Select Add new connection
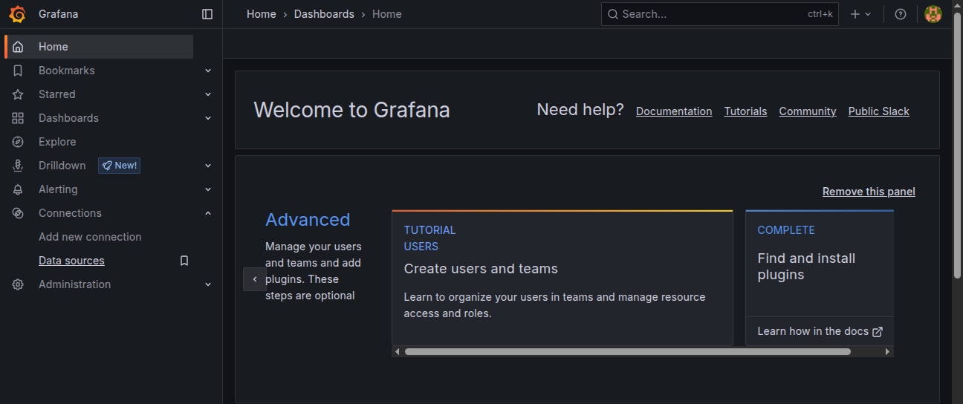This screenshot has height=404, width=963. 90,237
